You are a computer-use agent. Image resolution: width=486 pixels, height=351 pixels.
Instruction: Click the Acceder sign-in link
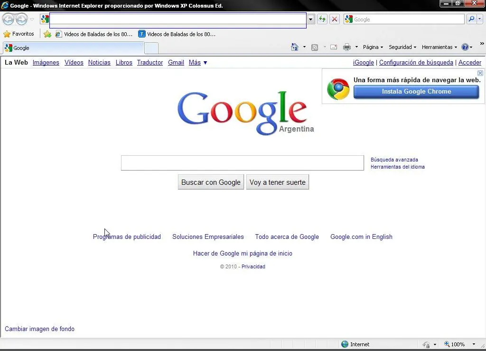tap(470, 62)
